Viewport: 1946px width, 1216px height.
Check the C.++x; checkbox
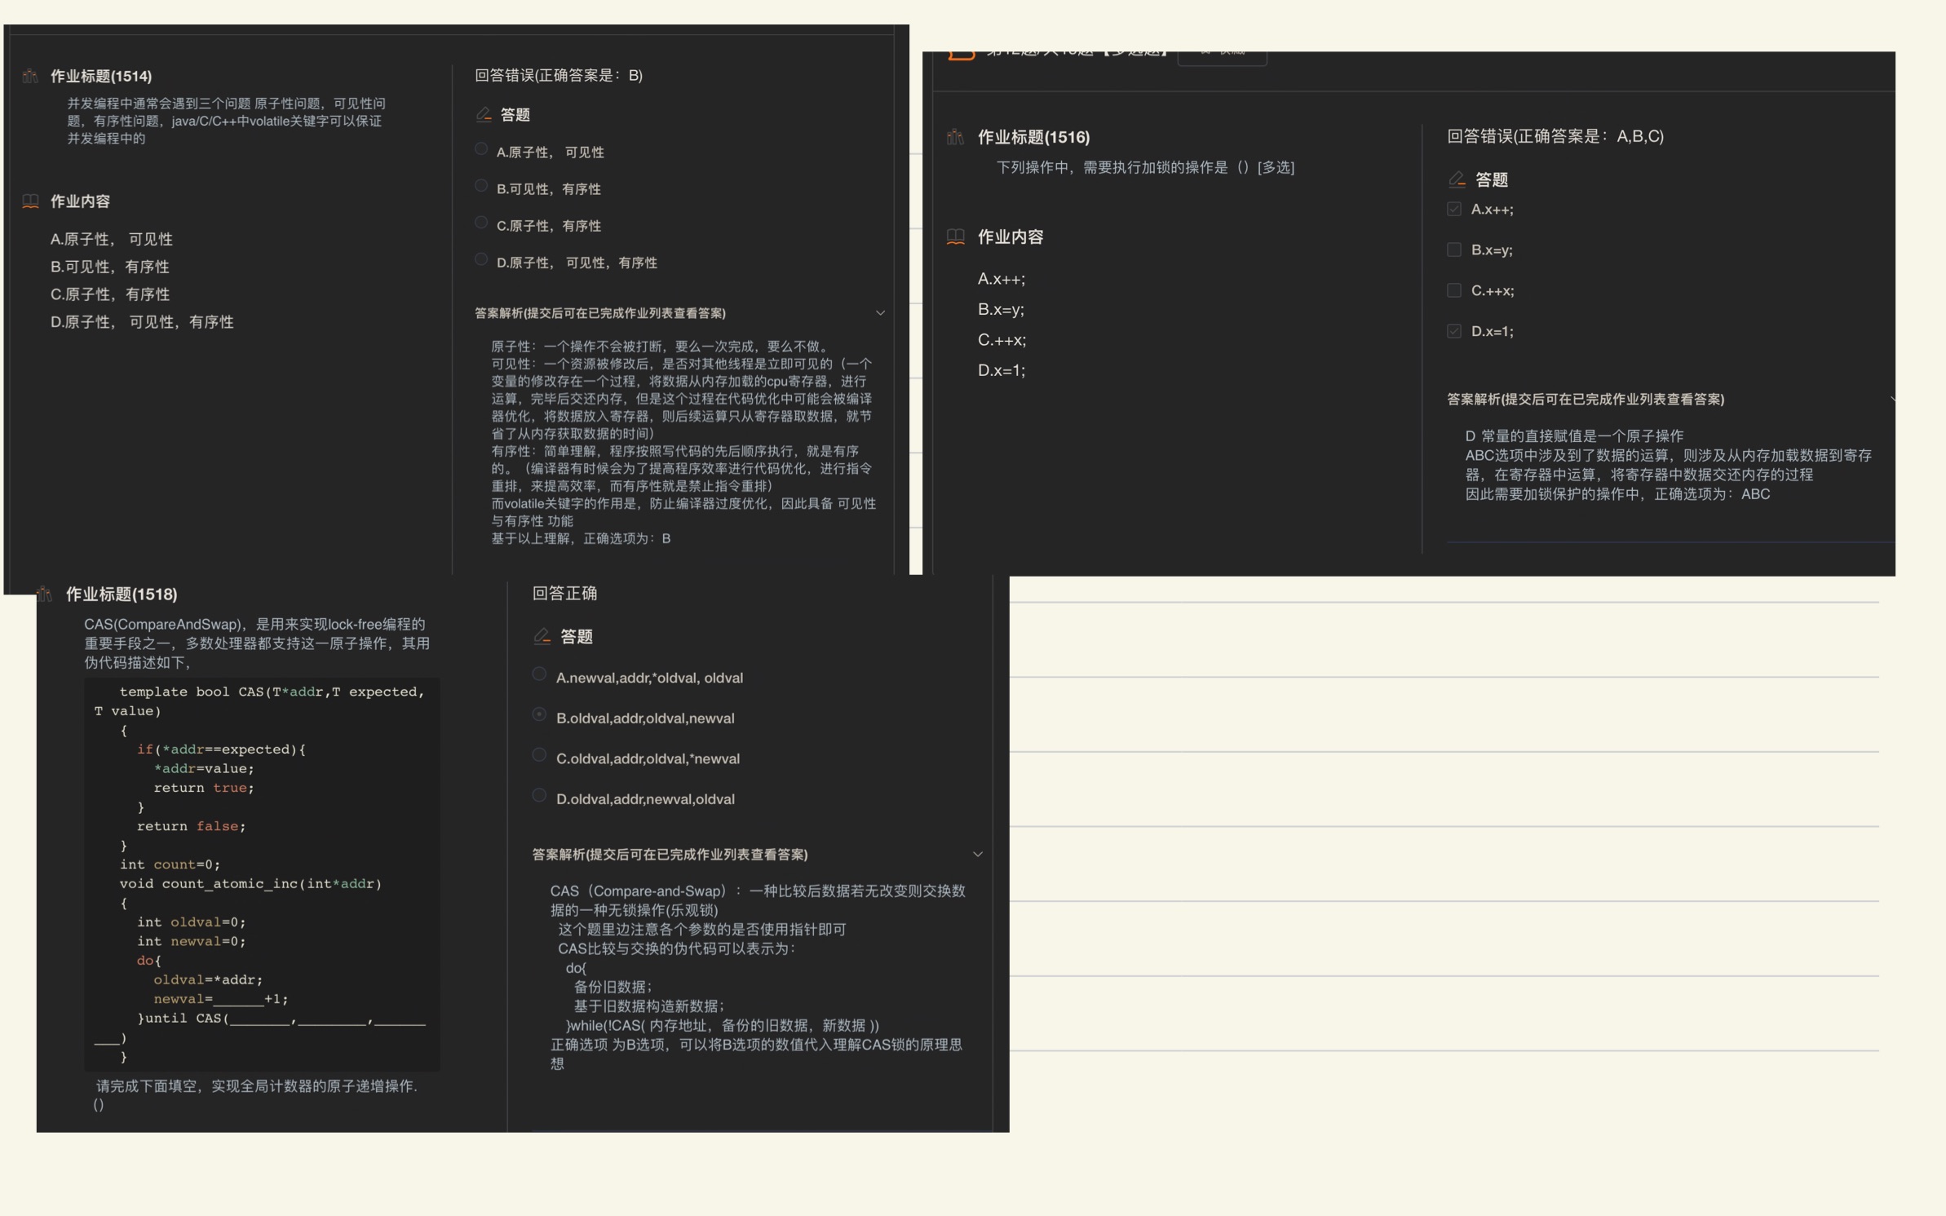tap(1454, 290)
